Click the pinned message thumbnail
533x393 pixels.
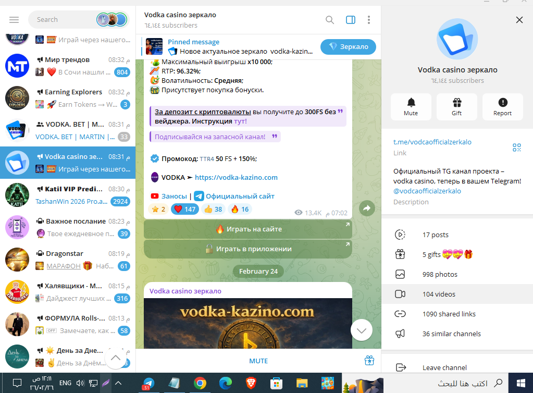point(154,46)
